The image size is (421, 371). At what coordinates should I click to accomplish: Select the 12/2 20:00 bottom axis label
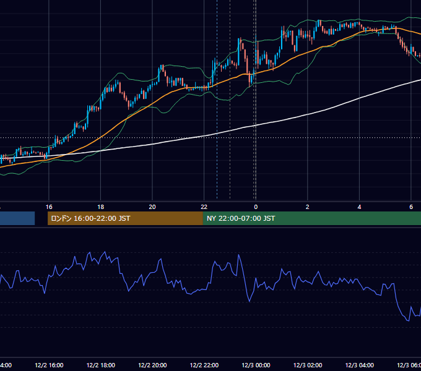(x=152, y=365)
